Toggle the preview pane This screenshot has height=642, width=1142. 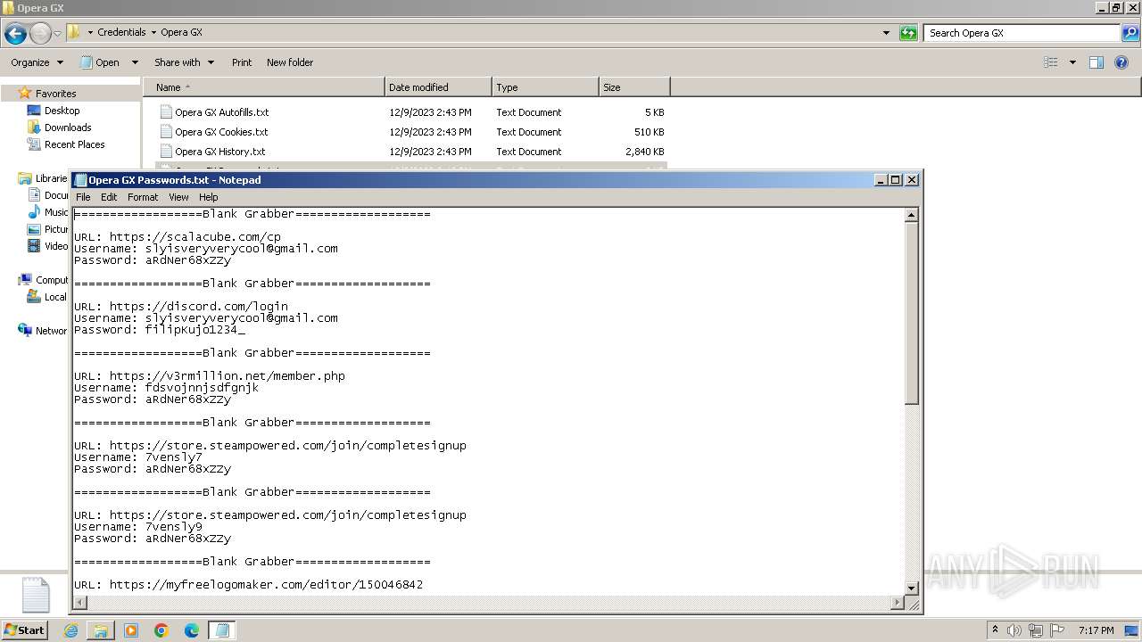1096,62
